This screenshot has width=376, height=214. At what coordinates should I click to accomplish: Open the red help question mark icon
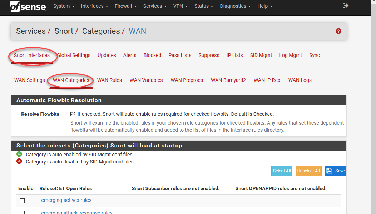(338, 31)
